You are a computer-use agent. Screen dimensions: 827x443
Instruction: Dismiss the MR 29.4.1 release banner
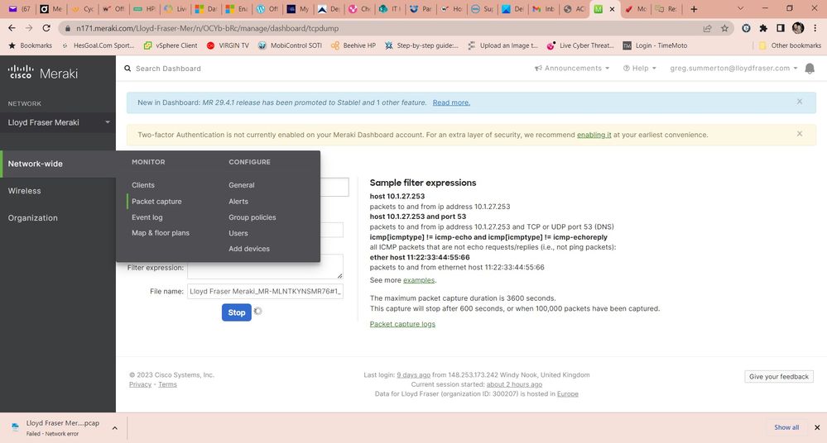(800, 102)
